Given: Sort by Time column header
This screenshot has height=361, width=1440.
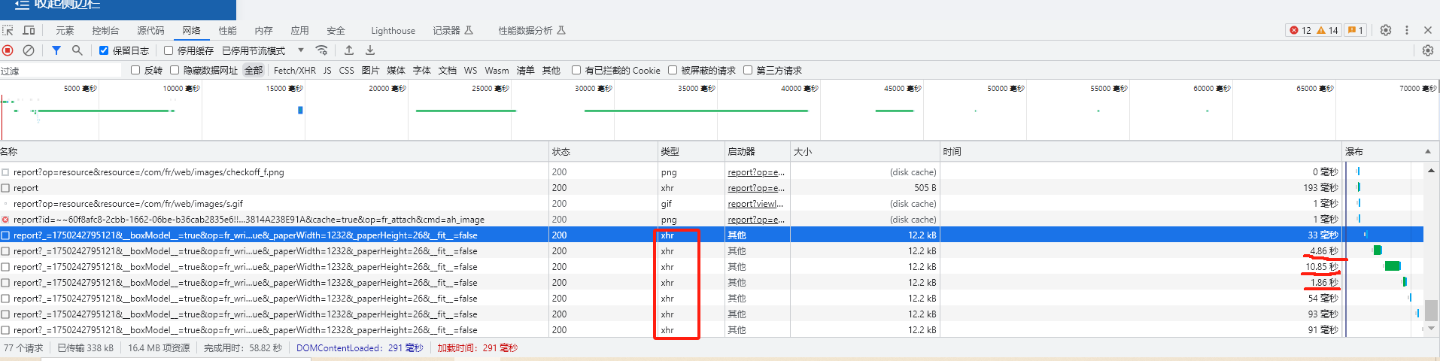Looking at the screenshot, I should pyautogui.click(x=1141, y=151).
